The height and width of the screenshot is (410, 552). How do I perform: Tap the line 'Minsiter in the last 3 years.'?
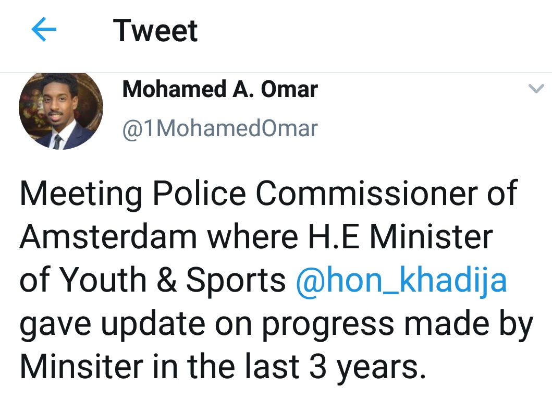click(223, 367)
